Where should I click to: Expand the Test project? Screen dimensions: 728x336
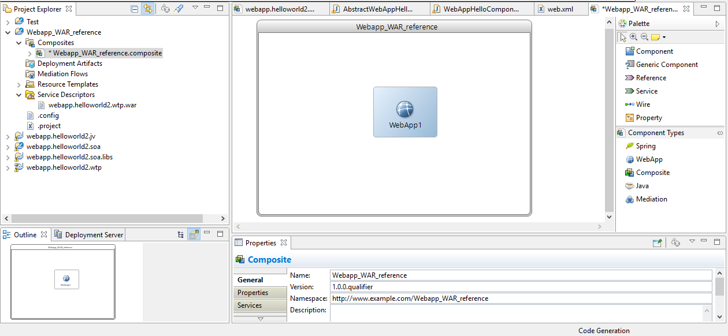pyautogui.click(x=8, y=22)
